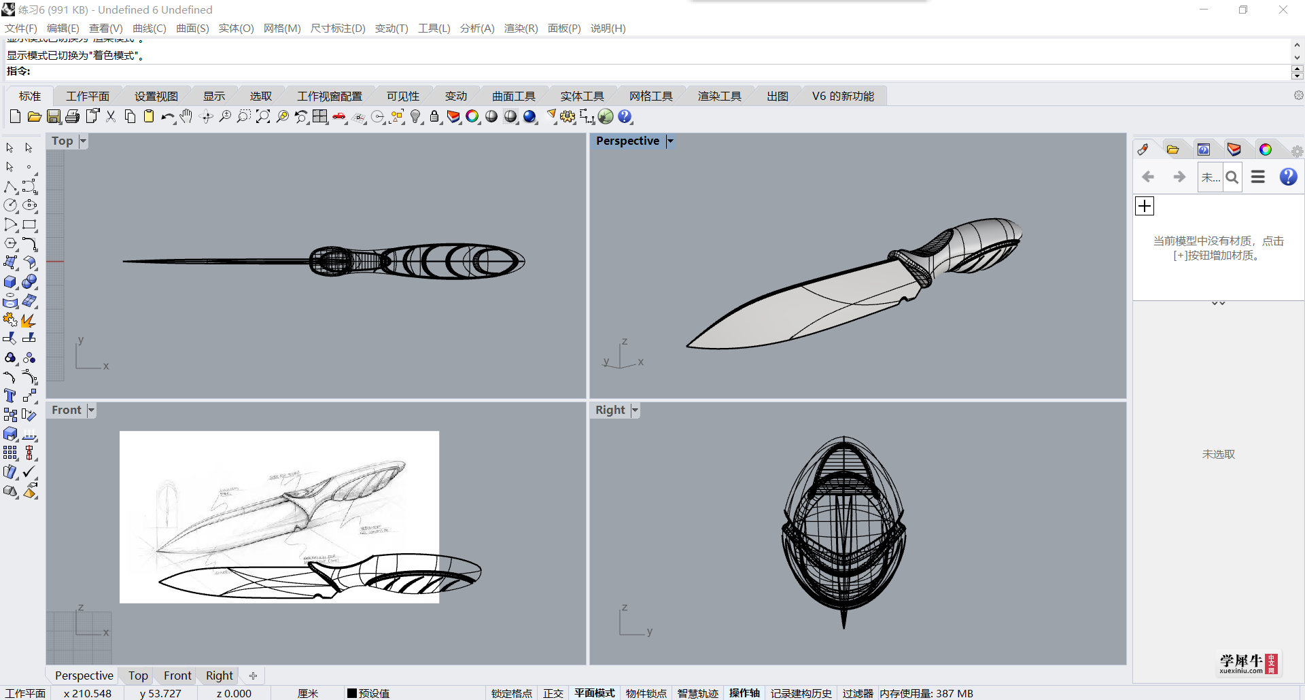Viewport: 1305px width, 700px height.
Task: Toggle 过滤器 selection filter
Action: click(857, 693)
